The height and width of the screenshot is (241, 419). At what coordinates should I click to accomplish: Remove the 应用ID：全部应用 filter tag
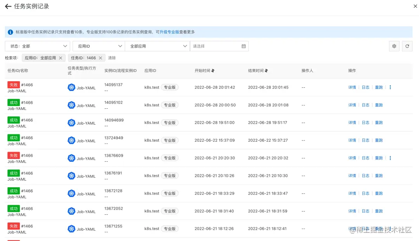61,58
